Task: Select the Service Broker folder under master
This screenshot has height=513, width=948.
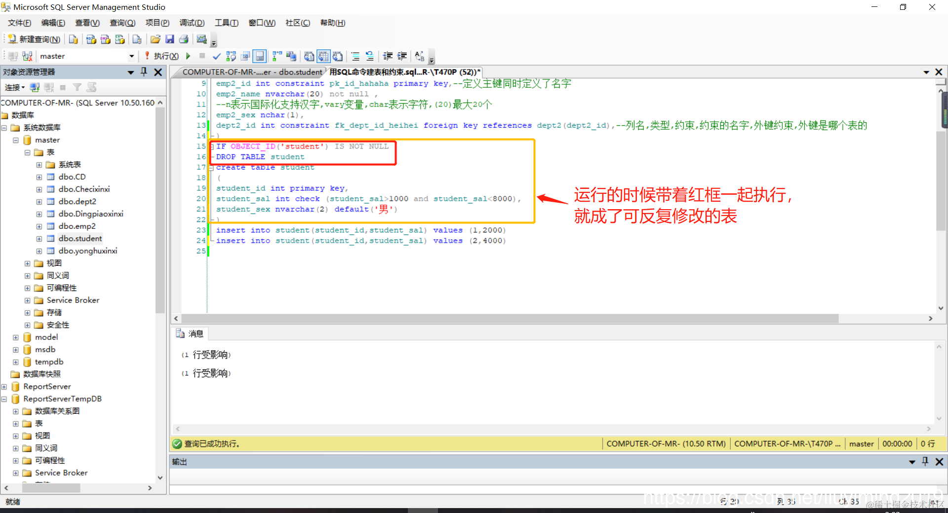Action: click(x=73, y=300)
